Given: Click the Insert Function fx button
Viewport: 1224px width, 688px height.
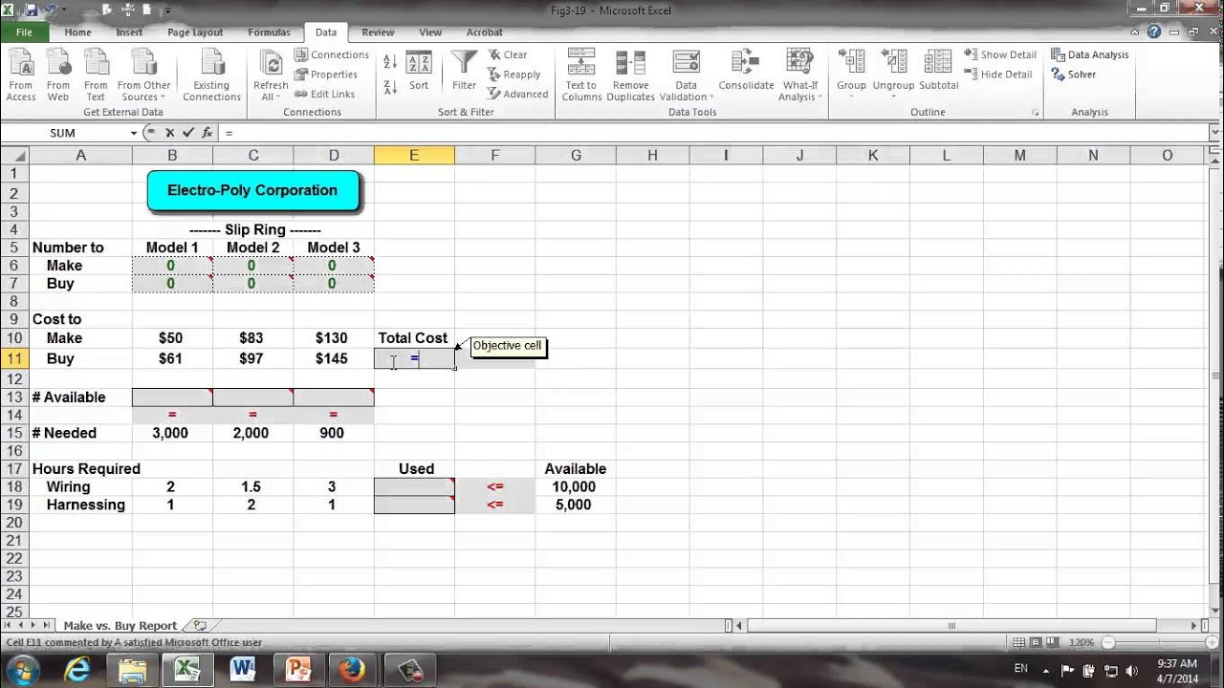Looking at the screenshot, I should click(x=207, y=133).
